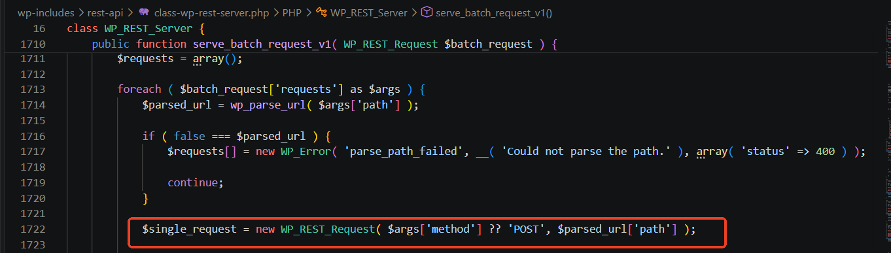Image resolution: width=891 pixels, height=253 pixels.
Task: Click line number 1714 in gutter
Action: pyautogui.click(x=32, y=105)
